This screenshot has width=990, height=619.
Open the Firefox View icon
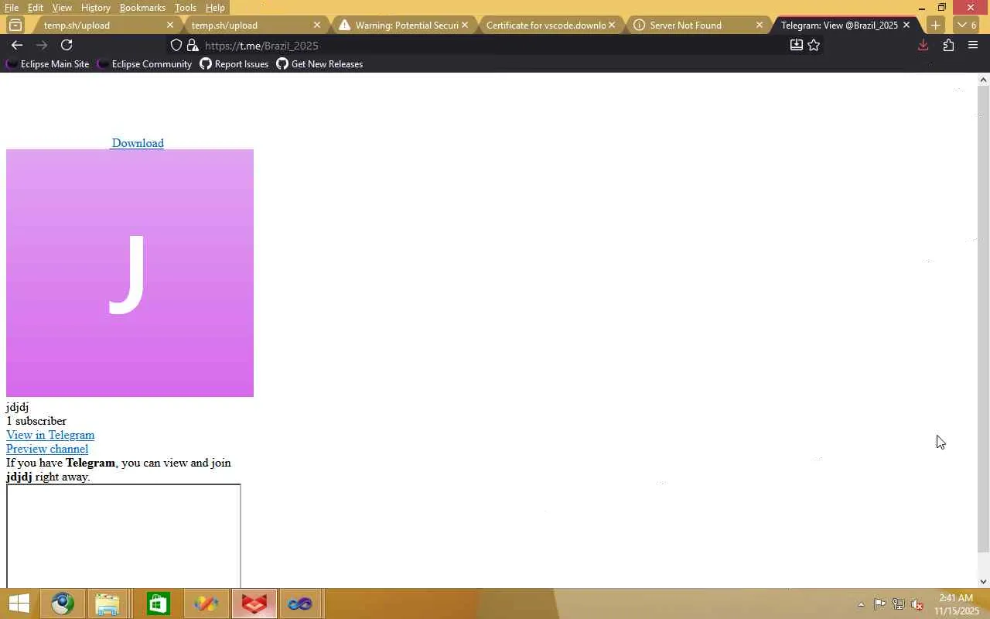tap(15, 25)
